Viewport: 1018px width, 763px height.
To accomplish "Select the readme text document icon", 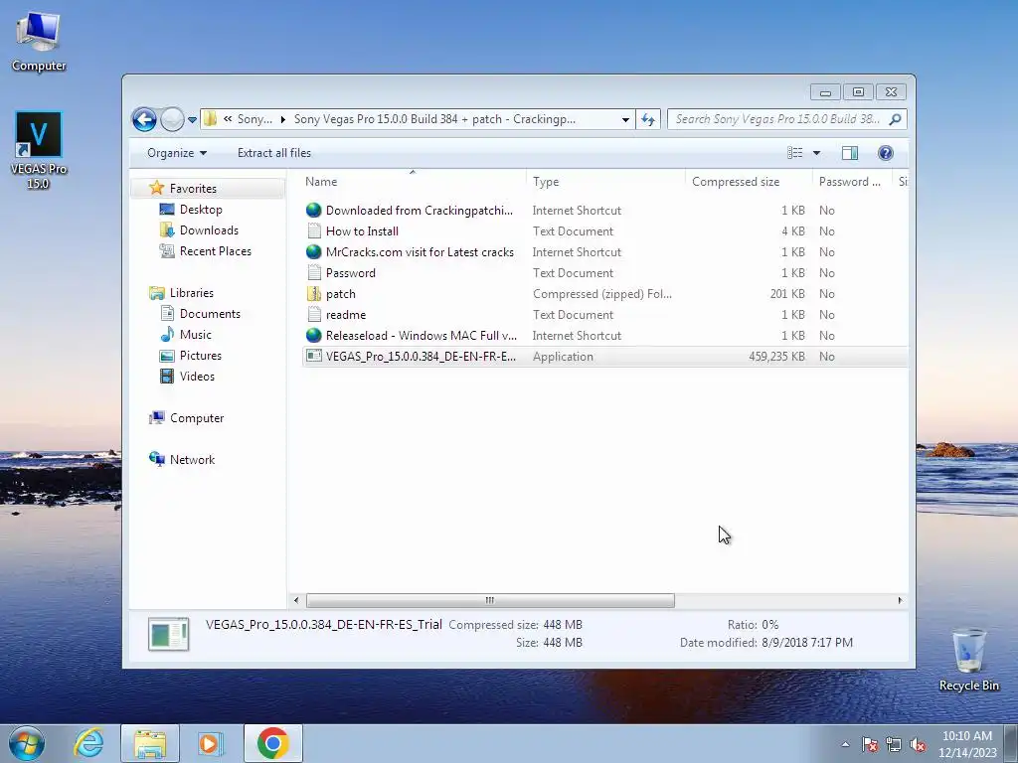I will coord(314,315).
